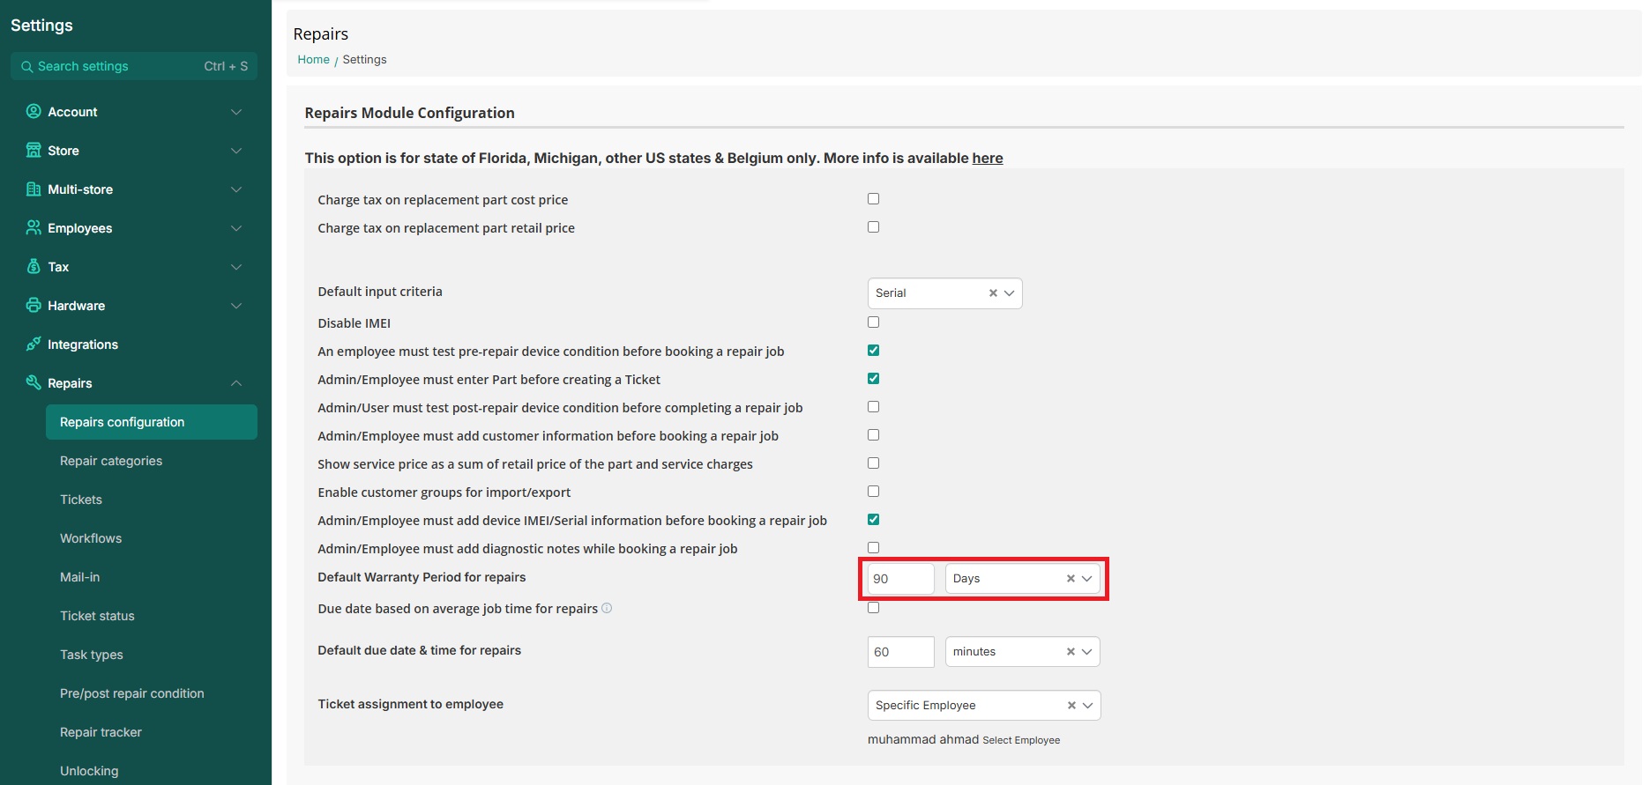The width and height of the screenshot is (1649, 785).
Task: Click the Tax money bag icon
Action: tap(34, 267)
